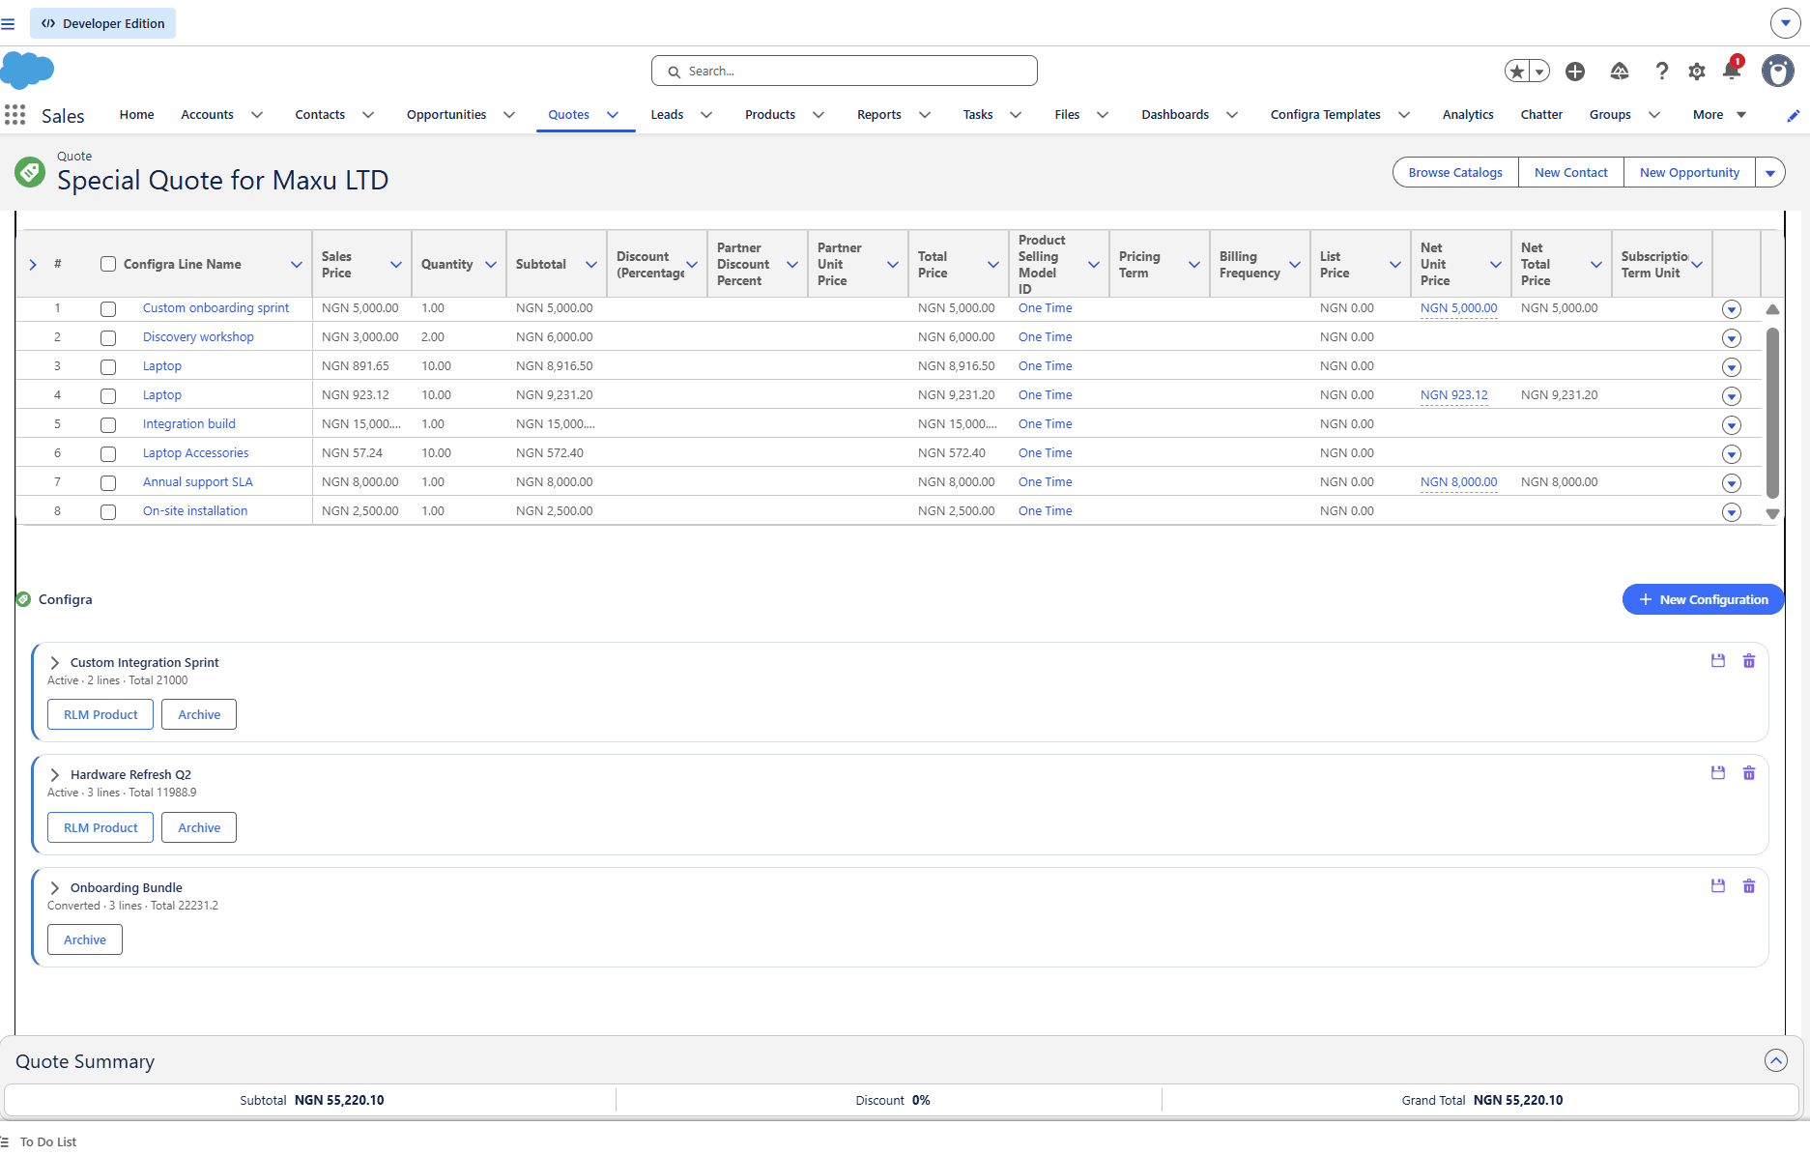Open the Quantity column menu
Image resolution: width=1810 pixels, height=1155 pixels.
point(491,265)
